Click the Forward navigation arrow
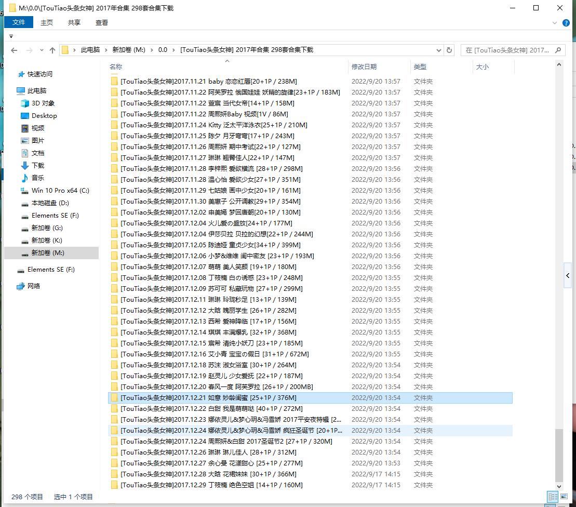This screenshot has height=507, width=576. tap(30, 50)
